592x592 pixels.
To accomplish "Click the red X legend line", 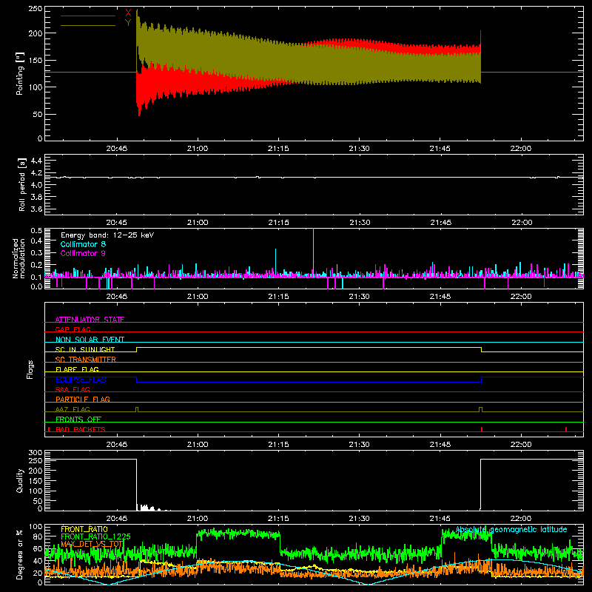I will click(88, 16).
